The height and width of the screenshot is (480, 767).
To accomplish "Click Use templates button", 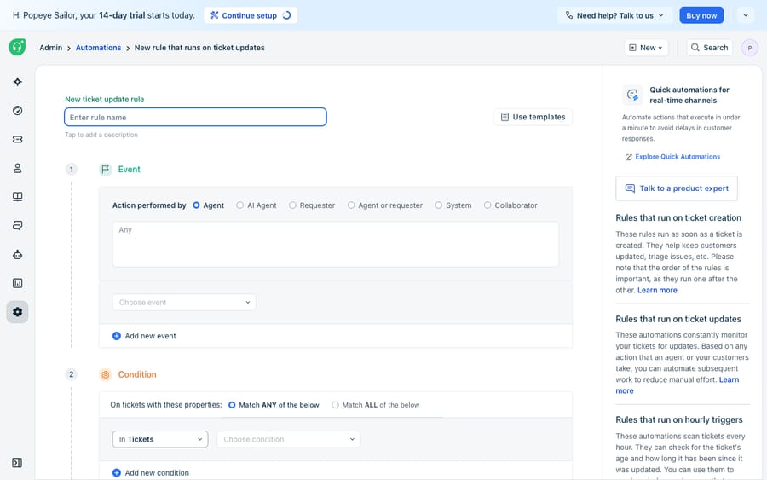I will point(533,117).
